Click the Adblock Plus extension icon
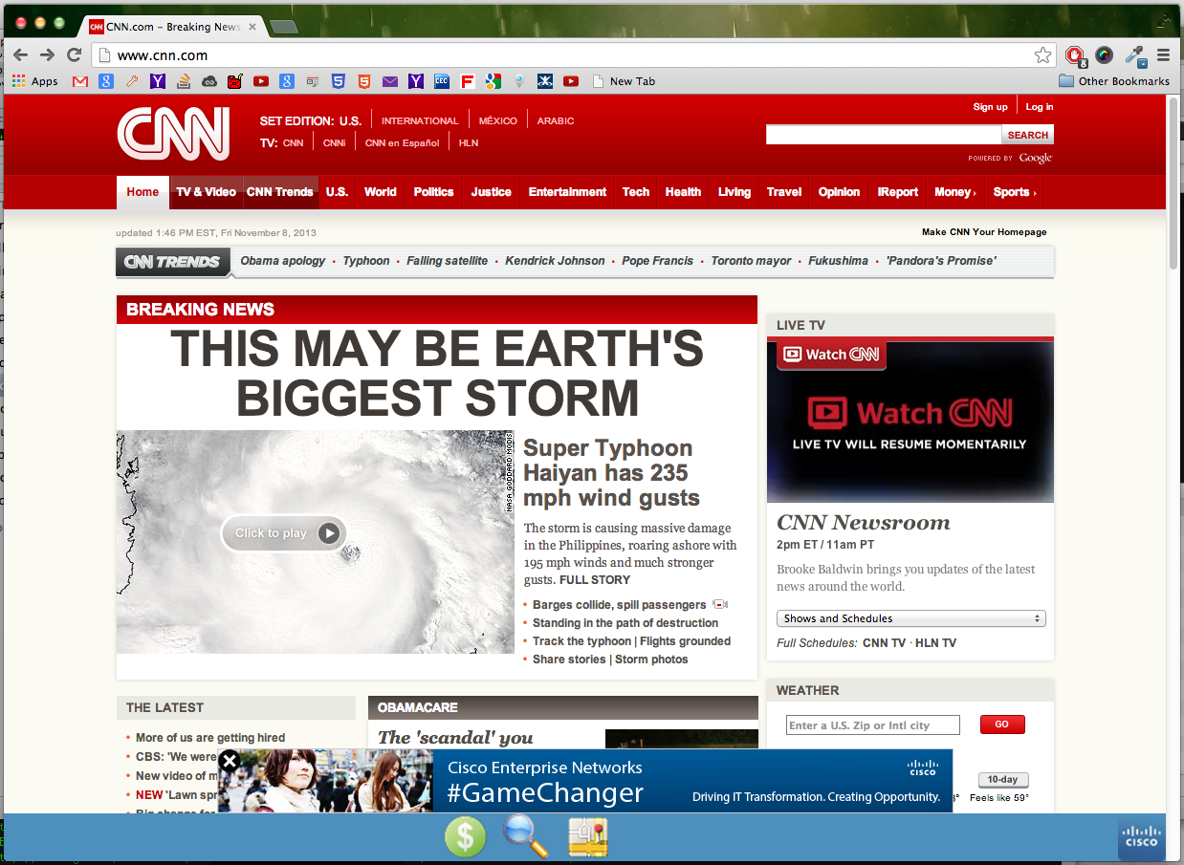This screenshot has height=865, width=1184. click(x=1075, y=55)
